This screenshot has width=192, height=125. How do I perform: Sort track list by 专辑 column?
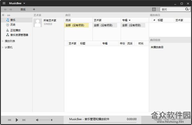coord(110,43)
